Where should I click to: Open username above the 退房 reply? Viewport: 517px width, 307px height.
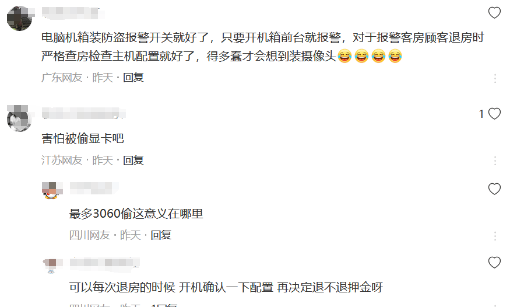(x=105, y=263)
